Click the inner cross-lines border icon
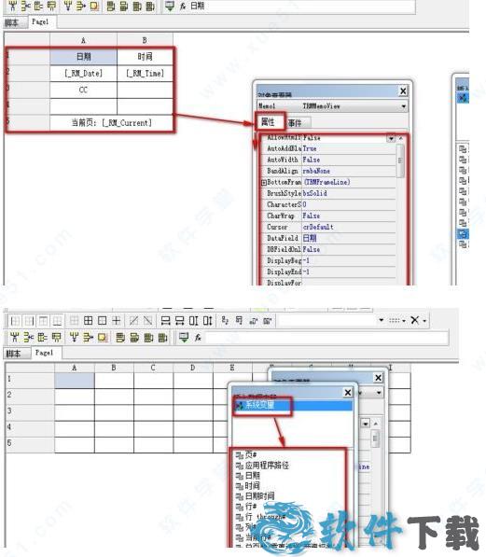This screenshot has height=557, width=486. [x=117, y=321]
